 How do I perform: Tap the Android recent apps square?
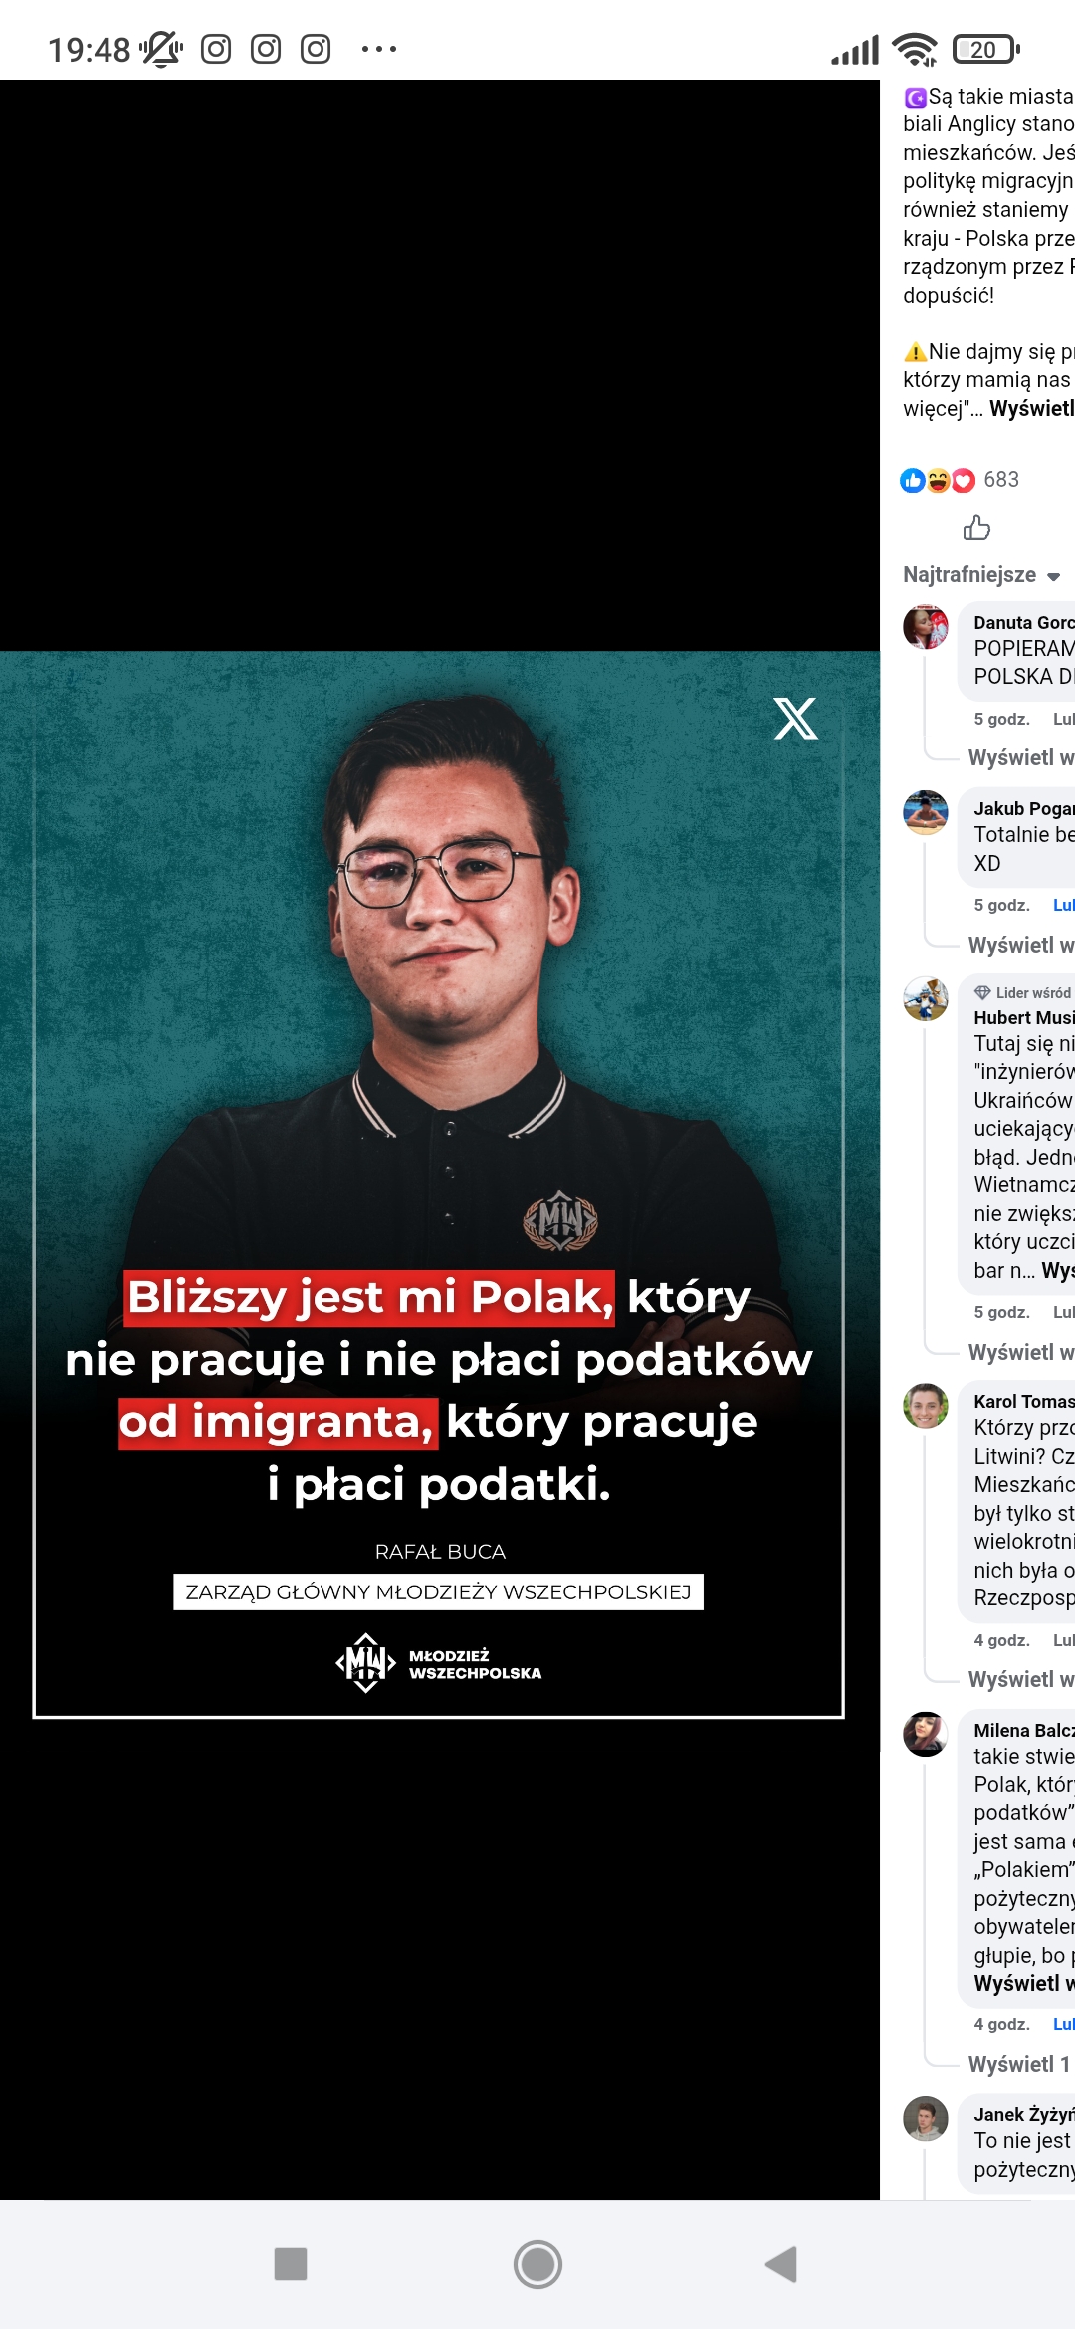point(291,2264)
